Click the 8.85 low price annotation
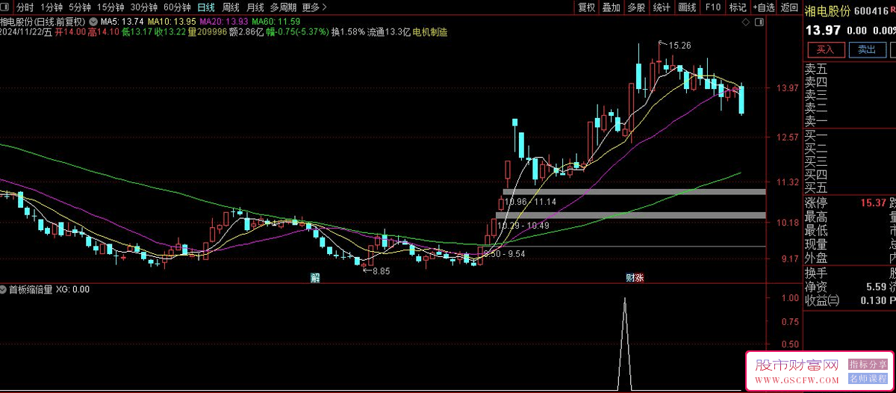 tap(381, 271)
